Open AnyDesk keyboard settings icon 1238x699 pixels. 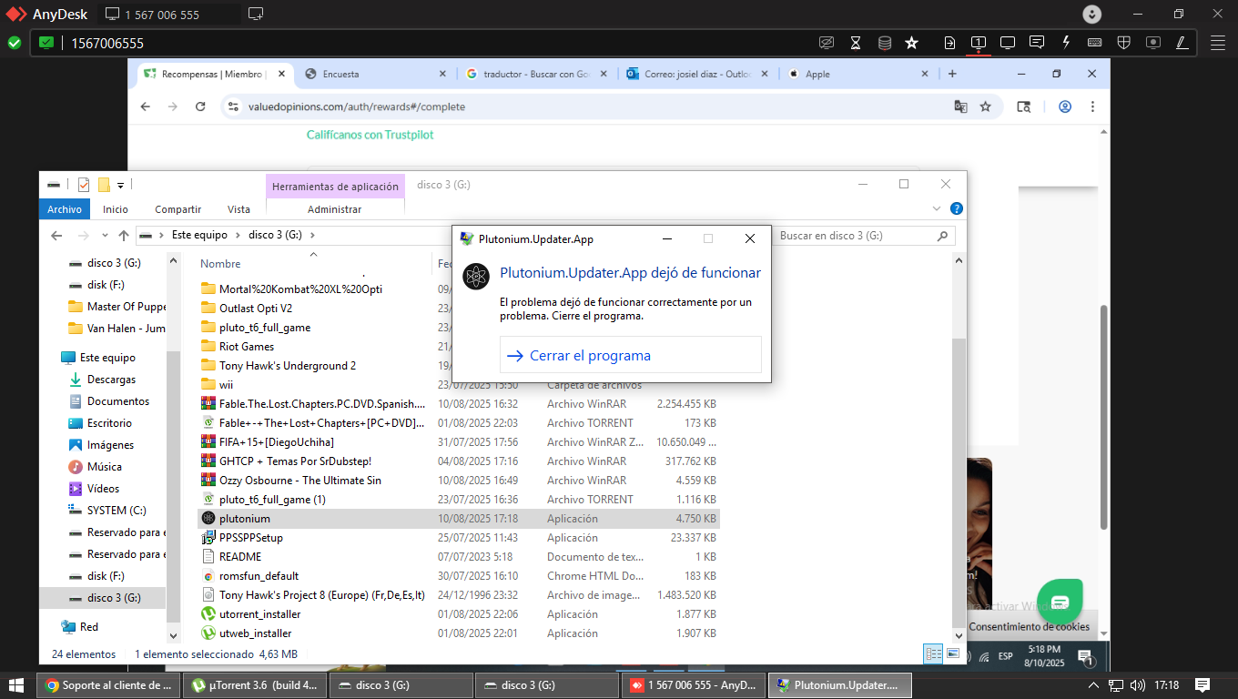coord(1095,43)
